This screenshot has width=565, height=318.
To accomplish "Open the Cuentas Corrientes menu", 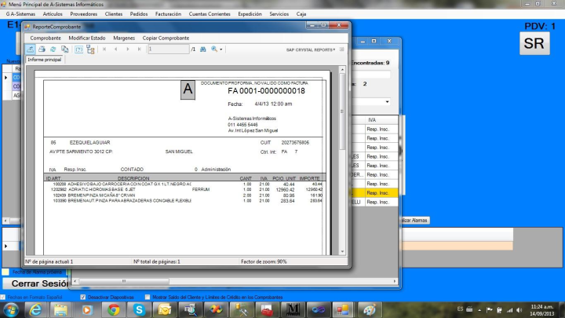I will (x=210, y=13).
